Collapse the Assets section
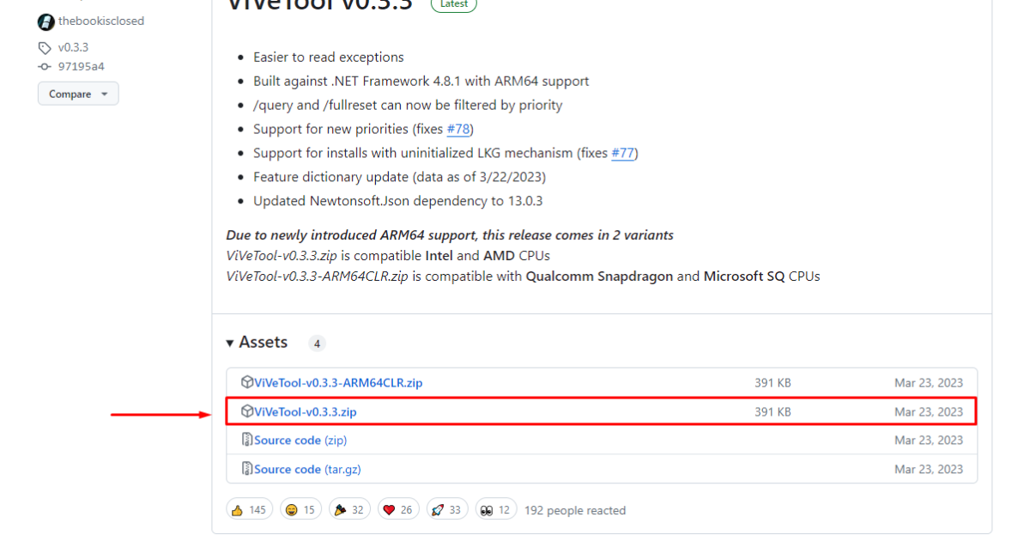The width and height of the screenshot is (1030, 541). (257, 342)
